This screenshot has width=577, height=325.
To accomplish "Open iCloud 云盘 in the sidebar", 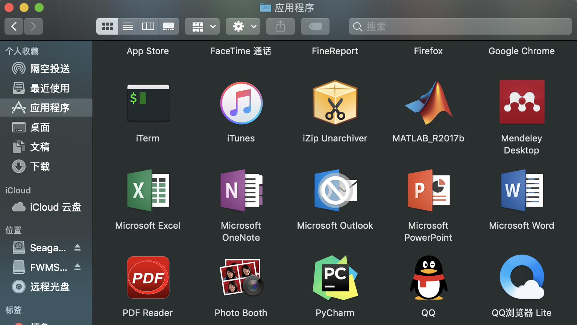I will point(46,207).
